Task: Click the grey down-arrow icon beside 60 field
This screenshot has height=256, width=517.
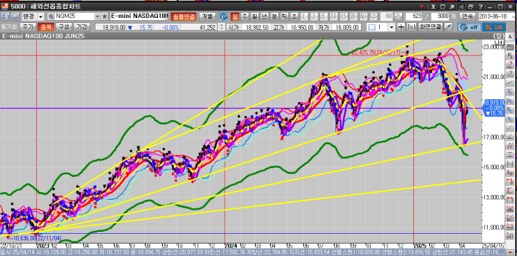Action: 398,17
